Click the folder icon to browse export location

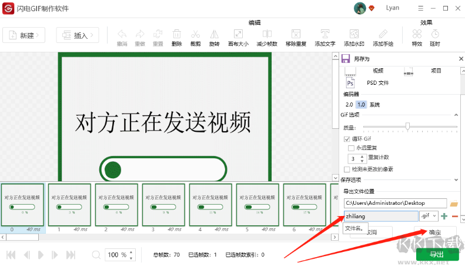[453, 204]
